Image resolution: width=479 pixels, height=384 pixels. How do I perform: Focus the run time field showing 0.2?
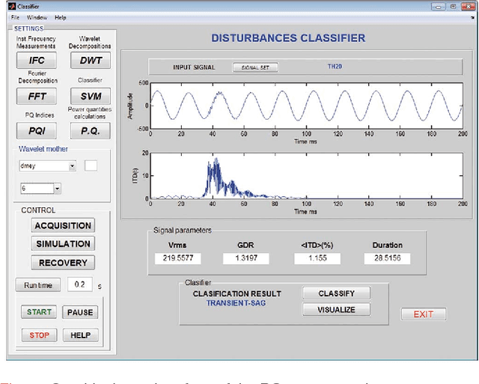click(x=80, y=284)
